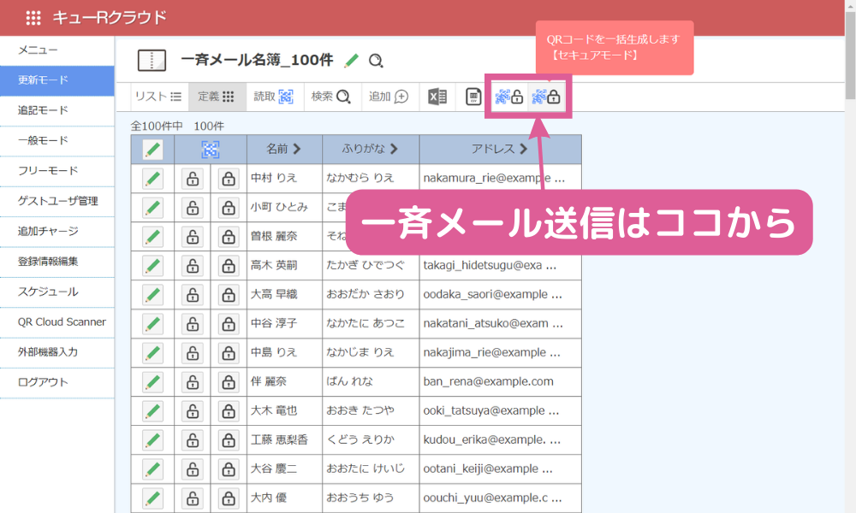
Task: Select 追記モード in the sidebar
Action: tap(56, 110)
